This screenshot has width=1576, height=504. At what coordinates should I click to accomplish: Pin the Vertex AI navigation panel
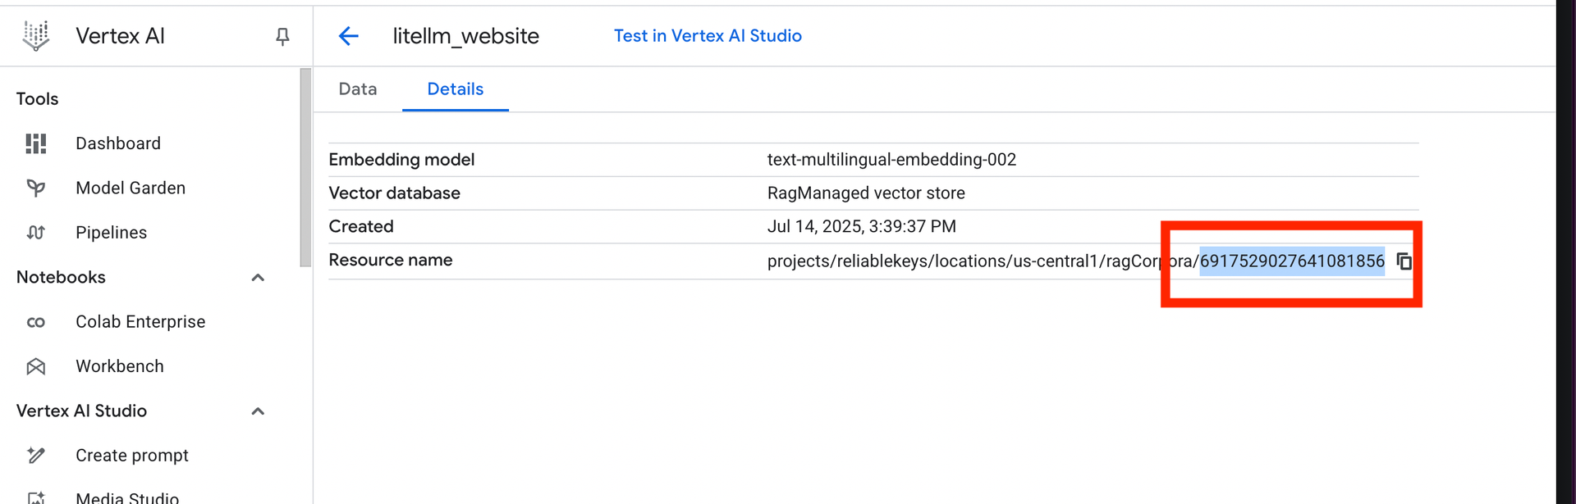(x=282, y=35)
